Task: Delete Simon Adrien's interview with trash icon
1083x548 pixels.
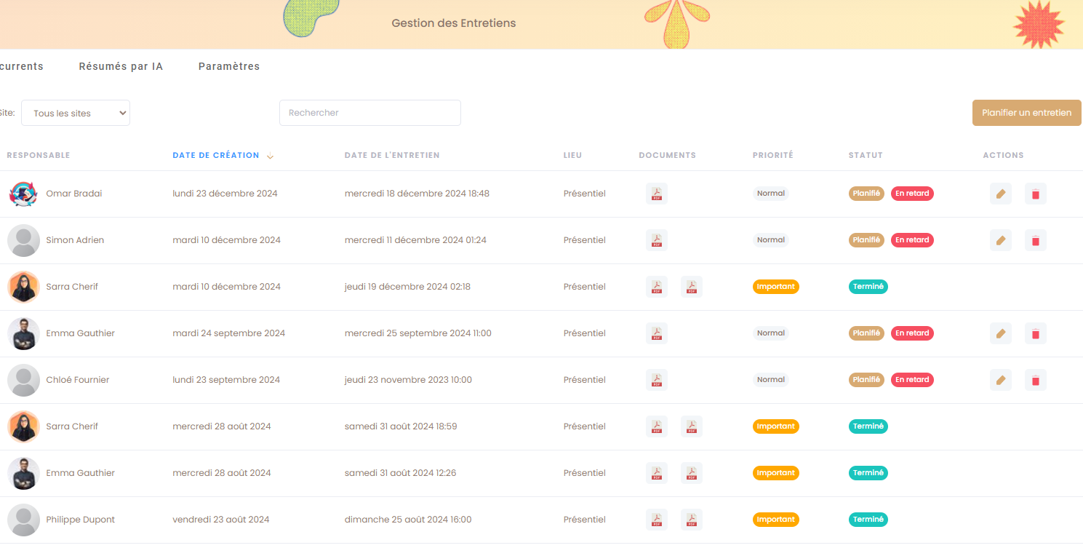Action: (1035, 240)
